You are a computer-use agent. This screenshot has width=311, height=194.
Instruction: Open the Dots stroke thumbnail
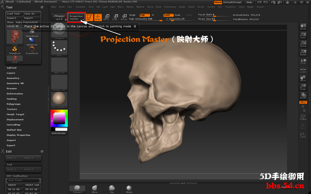tap(59, 48)
